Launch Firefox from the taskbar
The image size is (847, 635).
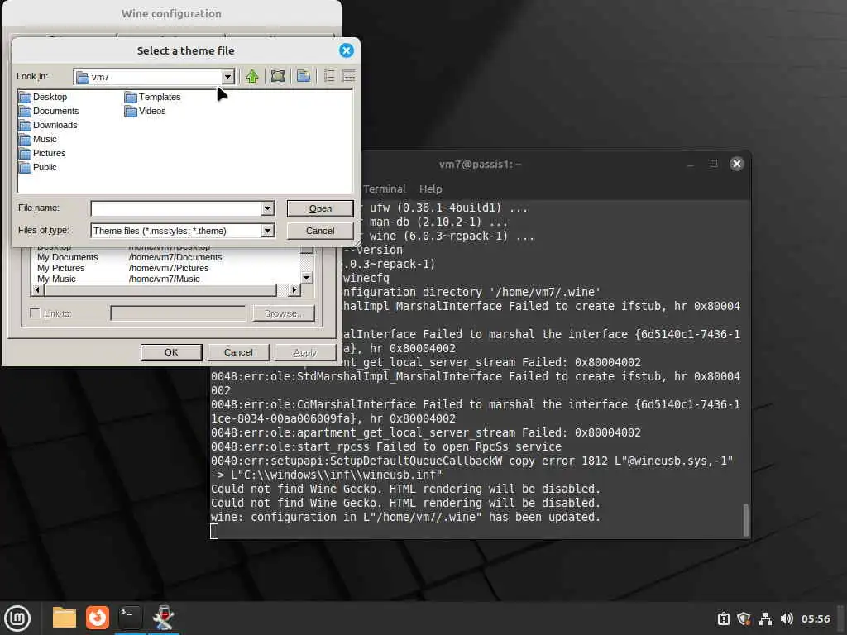98,618
